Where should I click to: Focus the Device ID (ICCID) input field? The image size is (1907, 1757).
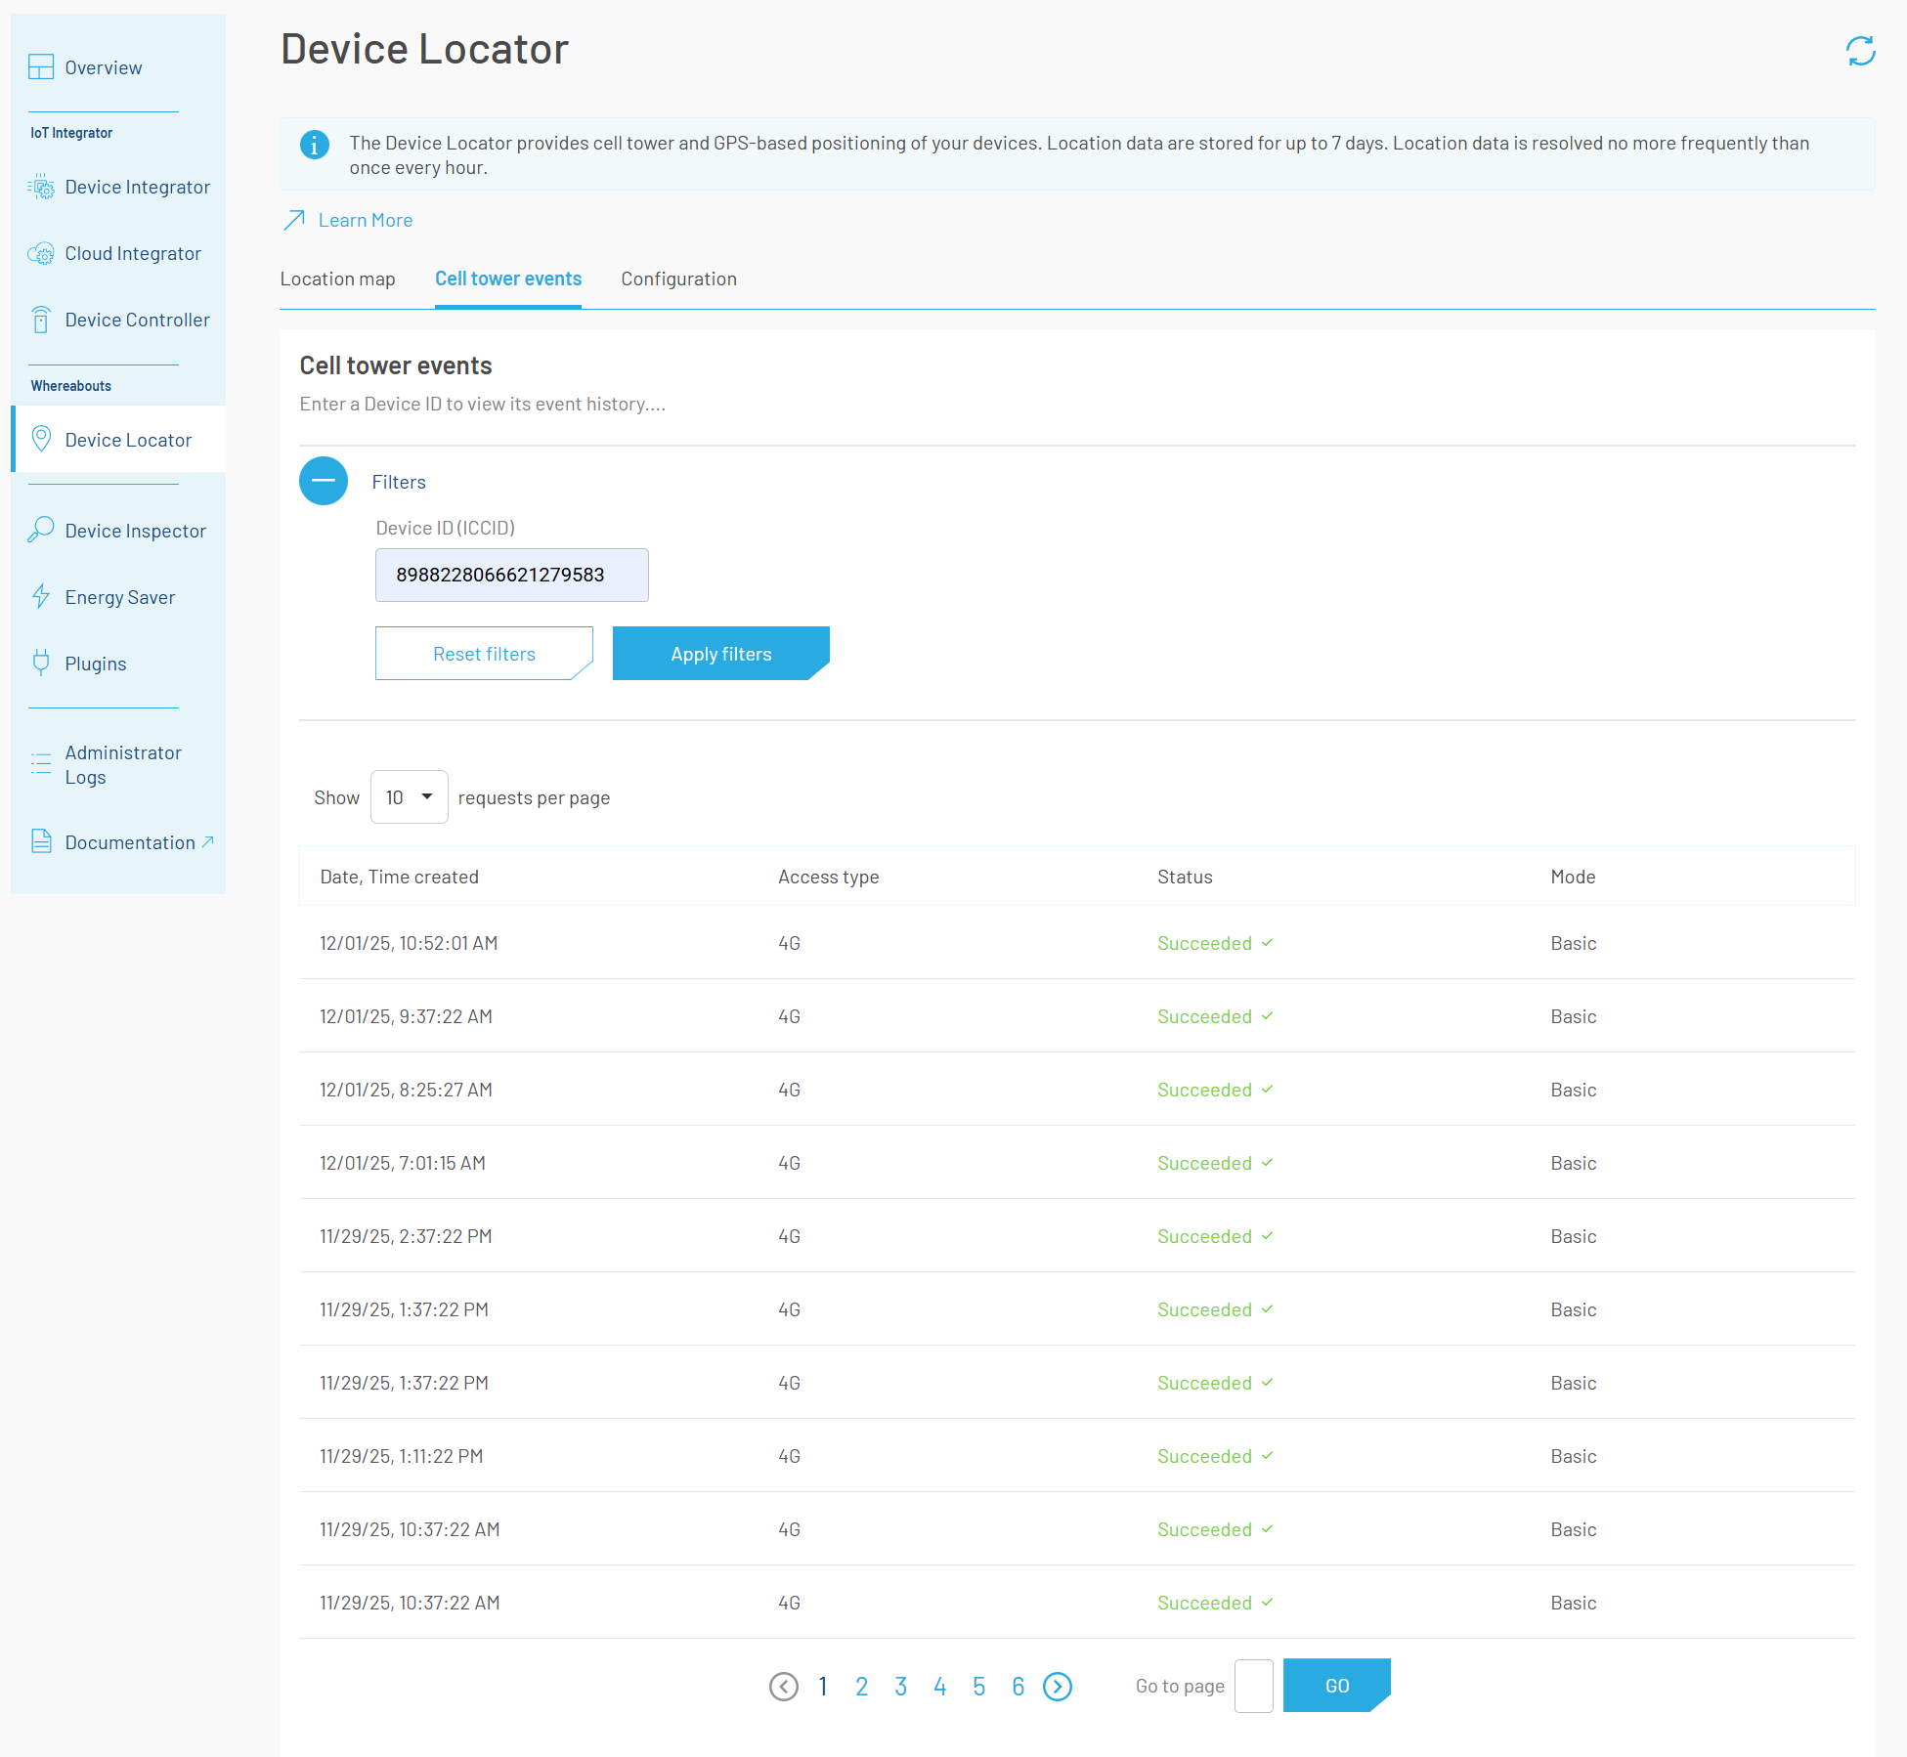511,575
